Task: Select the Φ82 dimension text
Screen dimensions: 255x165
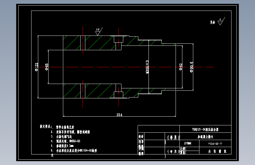Action: (181, 67)
